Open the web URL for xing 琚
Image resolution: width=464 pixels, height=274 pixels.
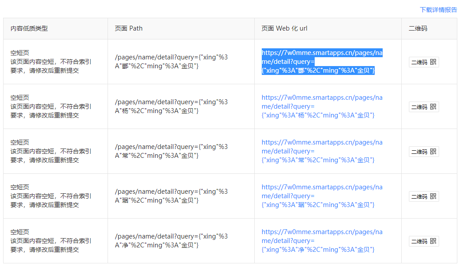[x=322, y=196]
